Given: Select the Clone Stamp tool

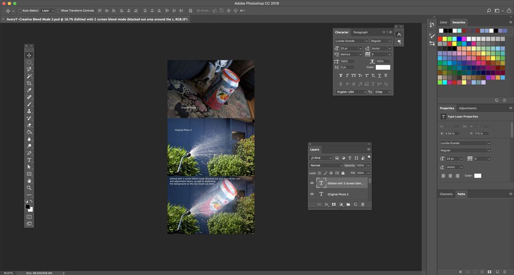Looking at the screenshot, I should tap(29, 111).
